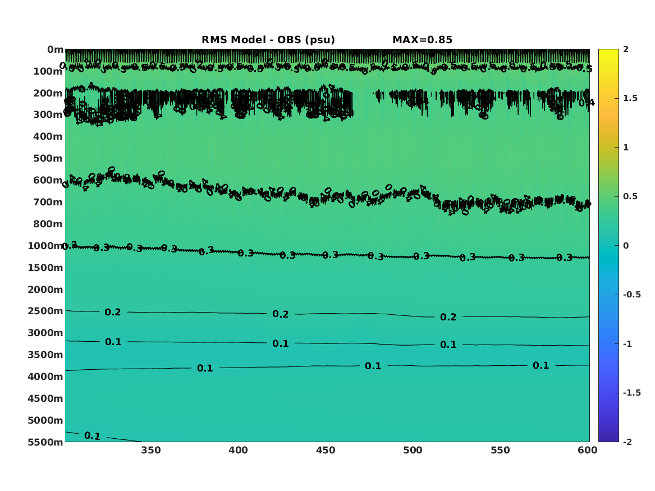The image size is (655, 491).
Task: Click the '0.4' contour label beside the 200m band
Action: click(587, 103)
